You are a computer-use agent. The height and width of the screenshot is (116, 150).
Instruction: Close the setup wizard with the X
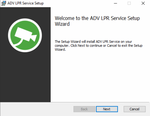tap(143, 3)
